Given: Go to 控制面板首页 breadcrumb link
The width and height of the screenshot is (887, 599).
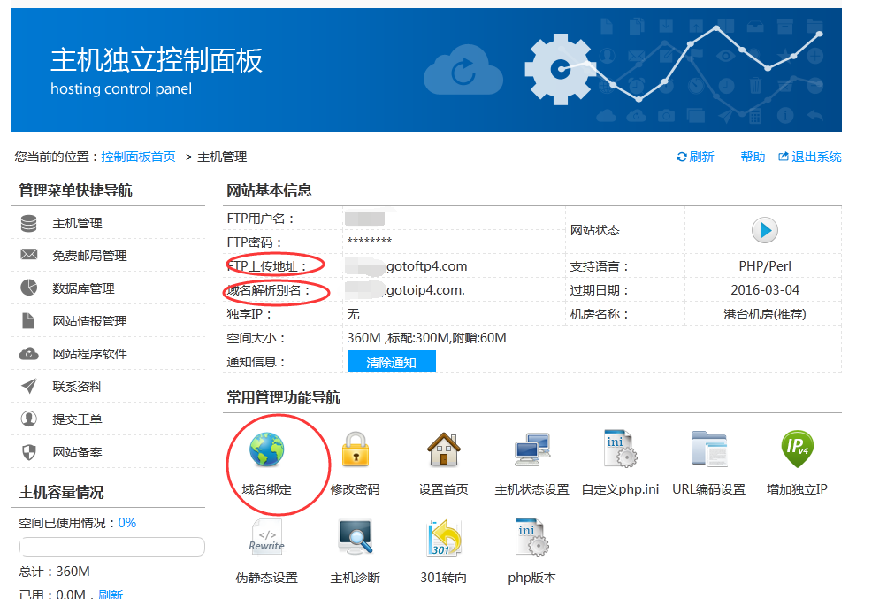Looking at the screenshot, I should coord(138,157).
